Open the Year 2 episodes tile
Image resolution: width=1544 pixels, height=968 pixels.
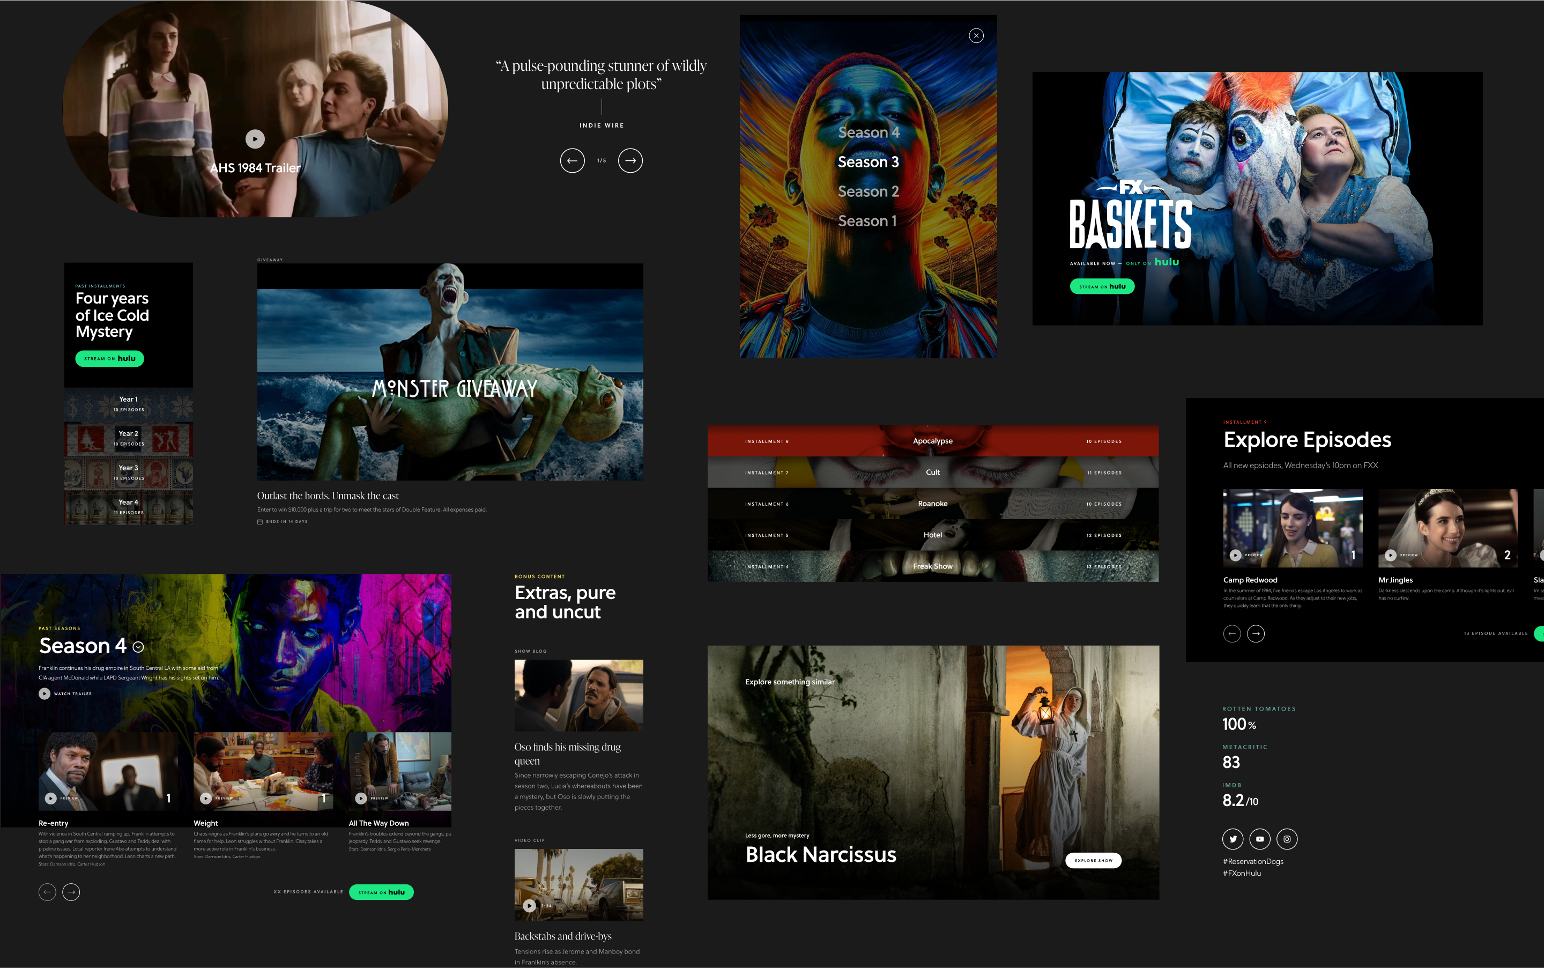[x=129, y=439]
